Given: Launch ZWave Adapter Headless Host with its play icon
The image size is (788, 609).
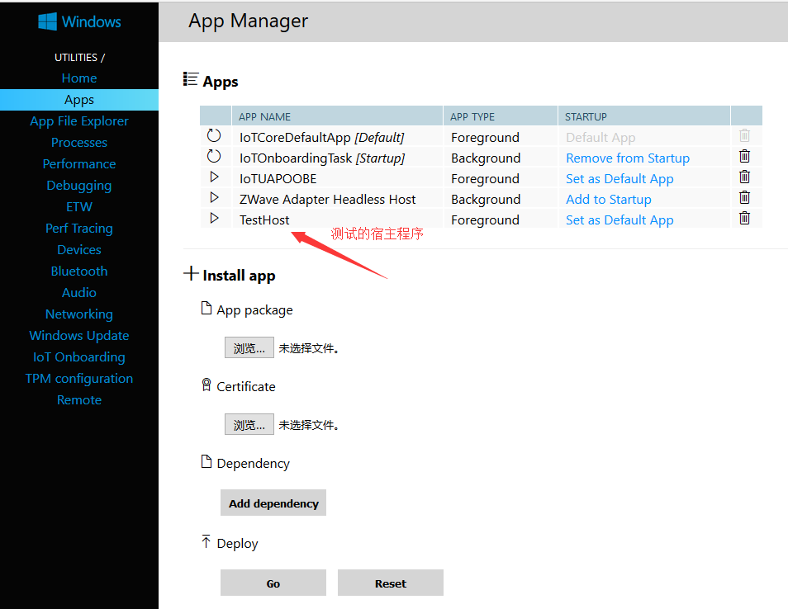Looking at the screenshot, I should pos(214,197).
